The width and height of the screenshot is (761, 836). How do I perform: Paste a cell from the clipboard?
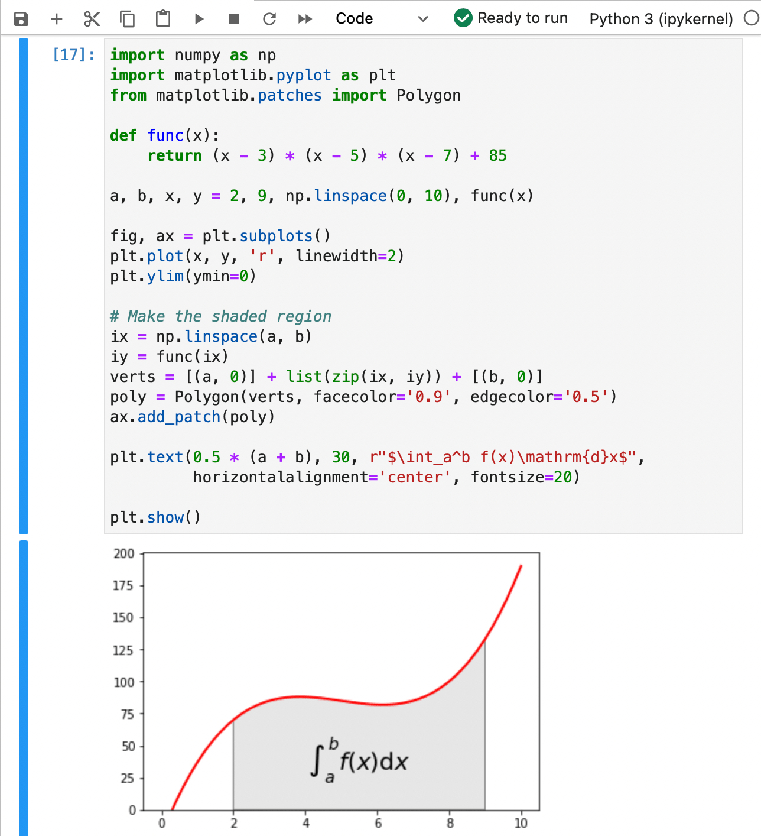pos(162,18)
